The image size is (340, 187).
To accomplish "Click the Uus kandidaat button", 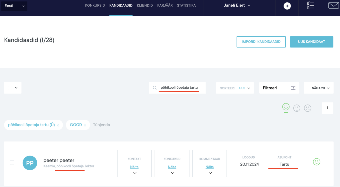I will coord(311,42).
